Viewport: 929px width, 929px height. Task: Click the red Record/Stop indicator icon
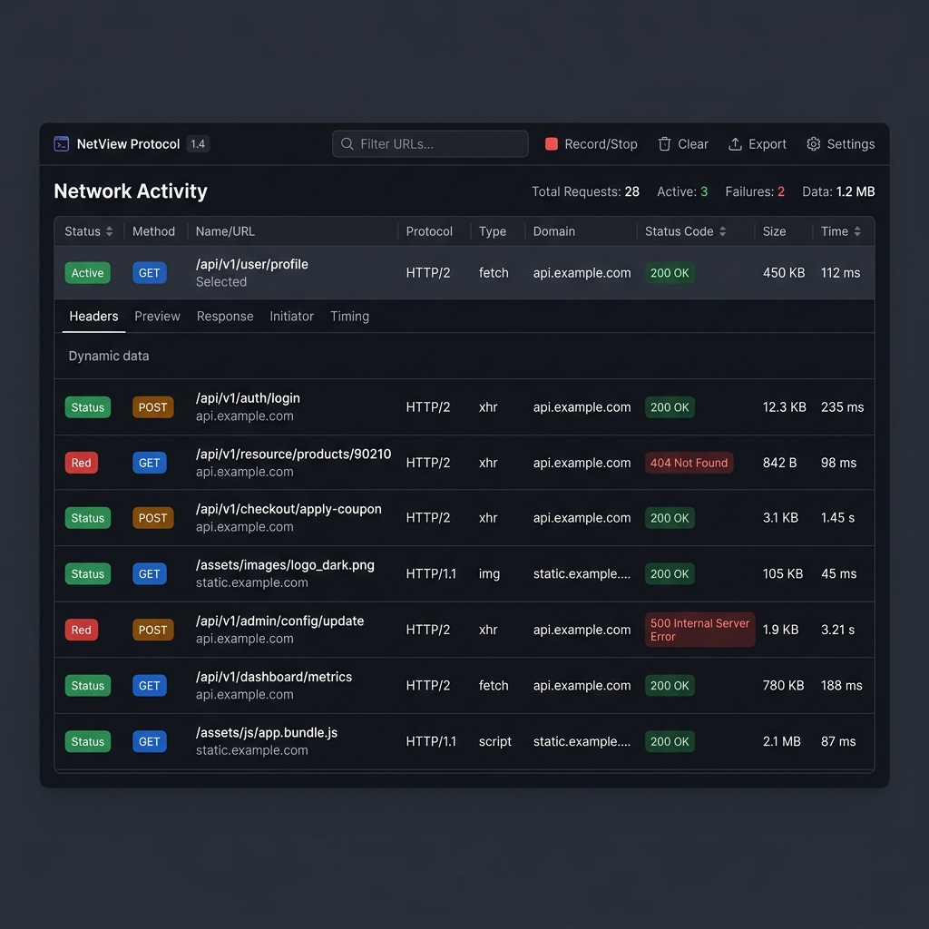pos(551,144)
